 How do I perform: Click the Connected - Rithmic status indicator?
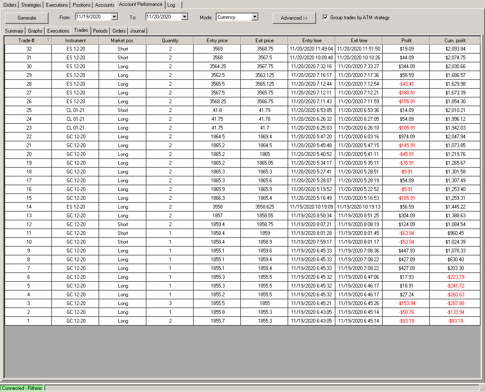point(22,388)
